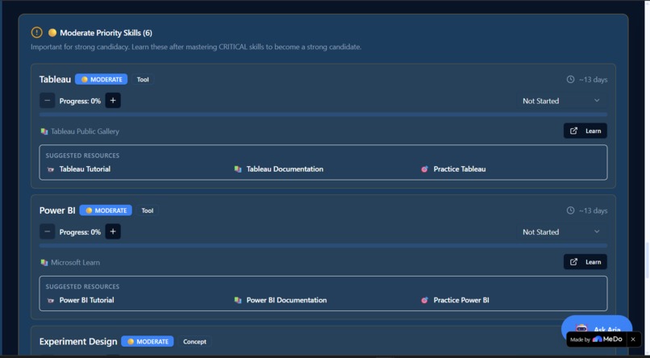Click the Tool tag on the Tableau card

[x=143, y=79]
